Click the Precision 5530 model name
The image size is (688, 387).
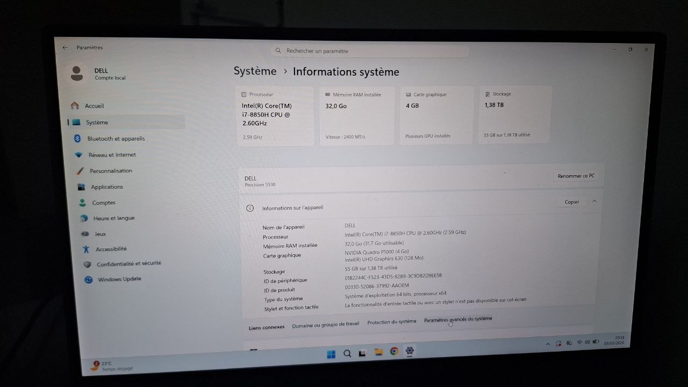pyautogui.click(x=260, y=185)
